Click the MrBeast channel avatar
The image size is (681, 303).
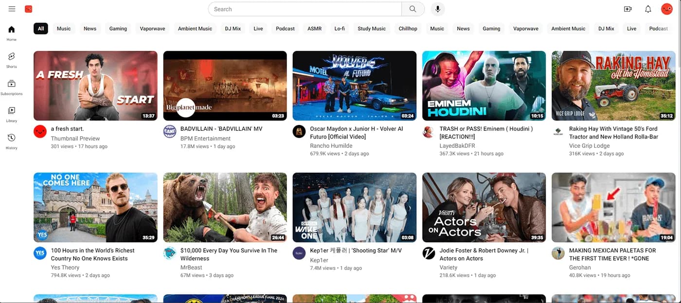[x=170, y=253]
